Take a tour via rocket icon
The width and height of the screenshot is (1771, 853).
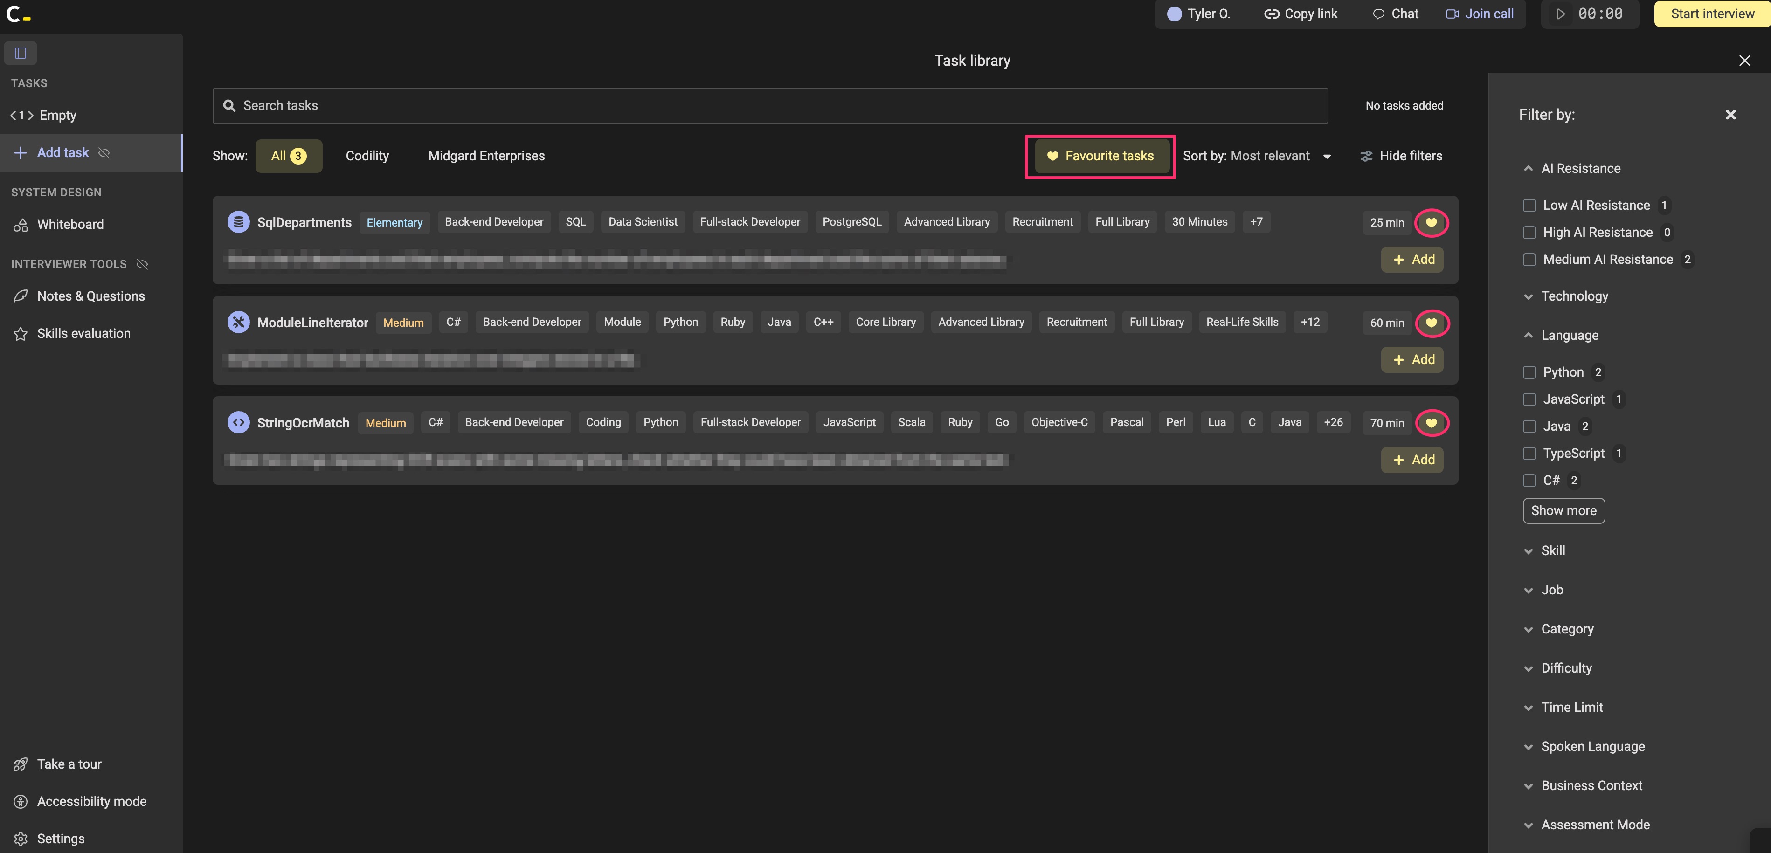pyautogui.click(x=21, y=764)
